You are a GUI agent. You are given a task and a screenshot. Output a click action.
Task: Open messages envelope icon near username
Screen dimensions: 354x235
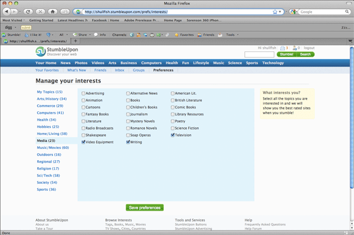click(283, 48)
